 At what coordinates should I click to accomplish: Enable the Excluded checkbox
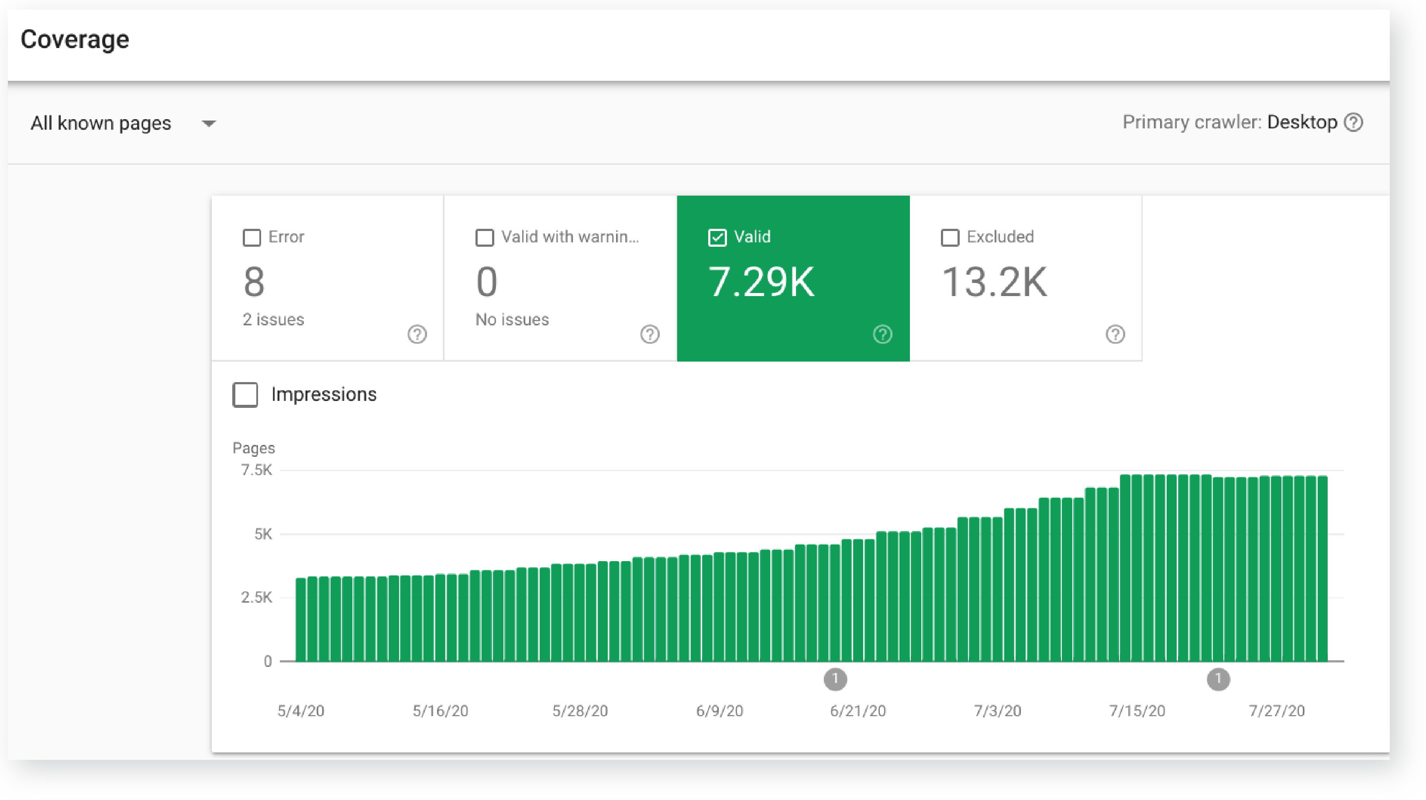coord(950,238)
